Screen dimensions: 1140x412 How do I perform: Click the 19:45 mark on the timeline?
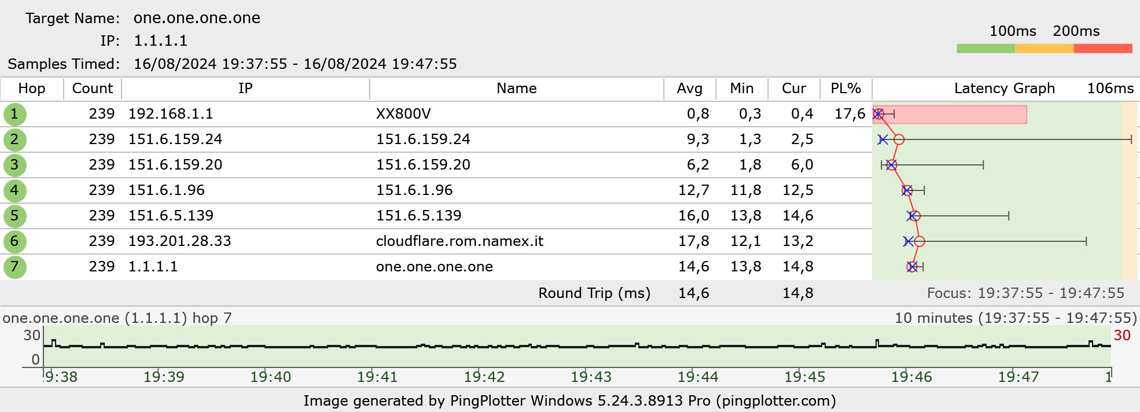pos(804,377)
